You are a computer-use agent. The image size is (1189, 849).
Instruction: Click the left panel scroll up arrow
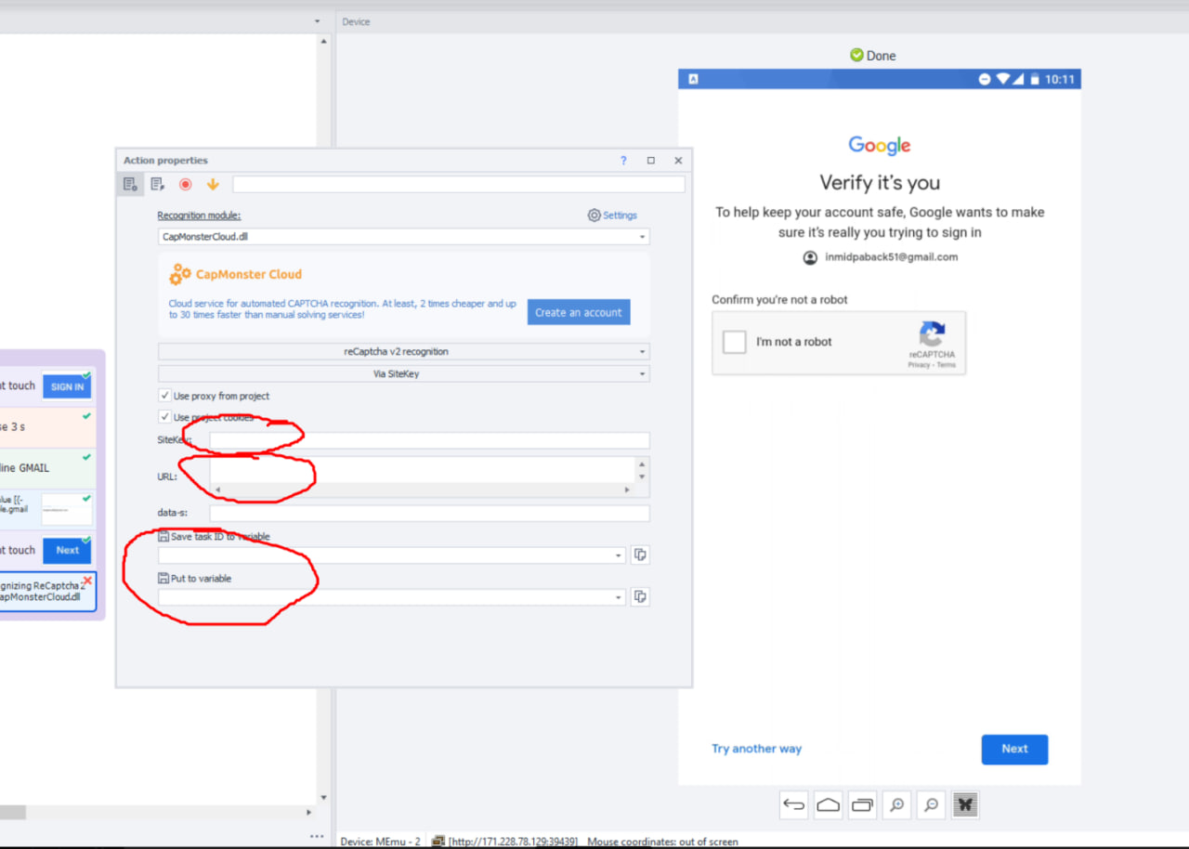coord(323,41)
